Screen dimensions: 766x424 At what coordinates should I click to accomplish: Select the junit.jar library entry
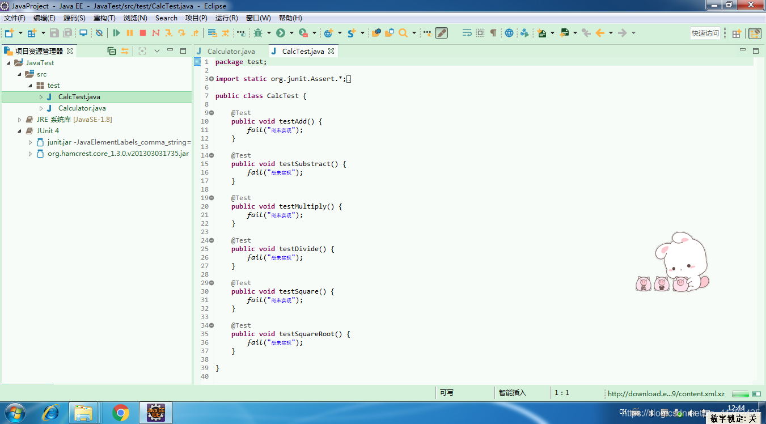point(119,142)
